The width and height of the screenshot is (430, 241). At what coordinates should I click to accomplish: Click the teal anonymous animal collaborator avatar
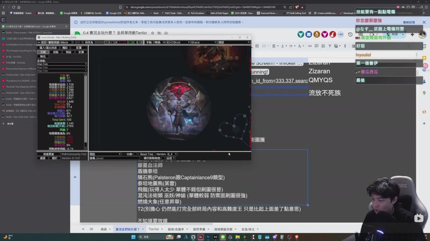coord(300,34)
